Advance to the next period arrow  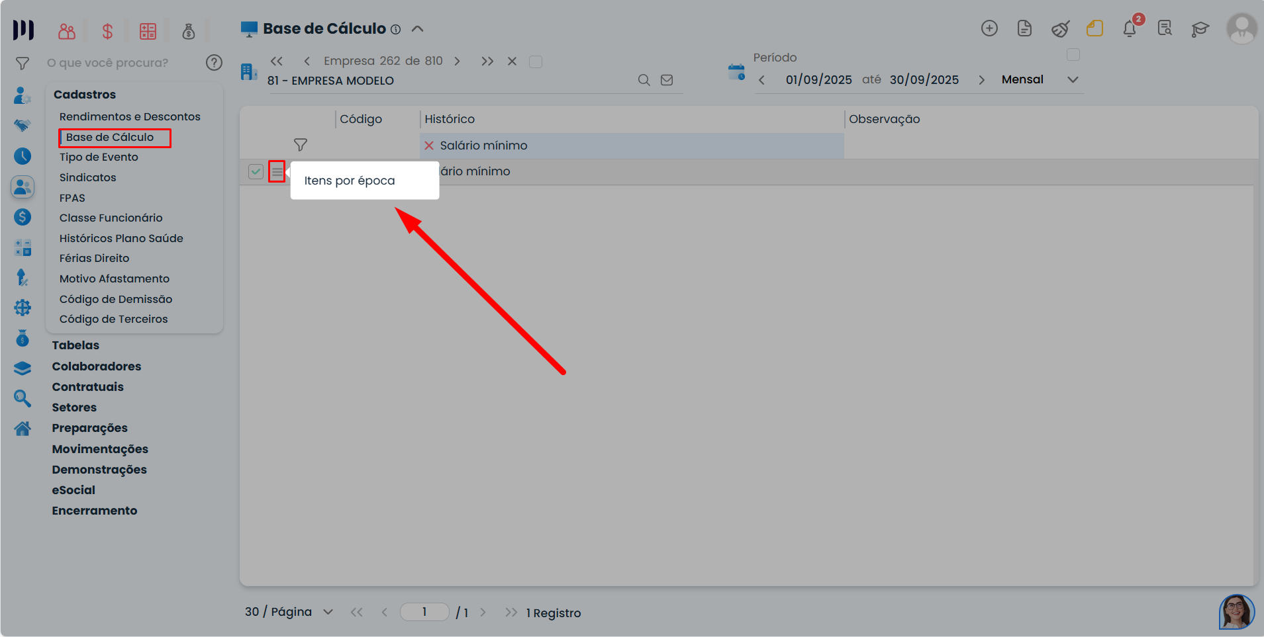tap(981, 80)
